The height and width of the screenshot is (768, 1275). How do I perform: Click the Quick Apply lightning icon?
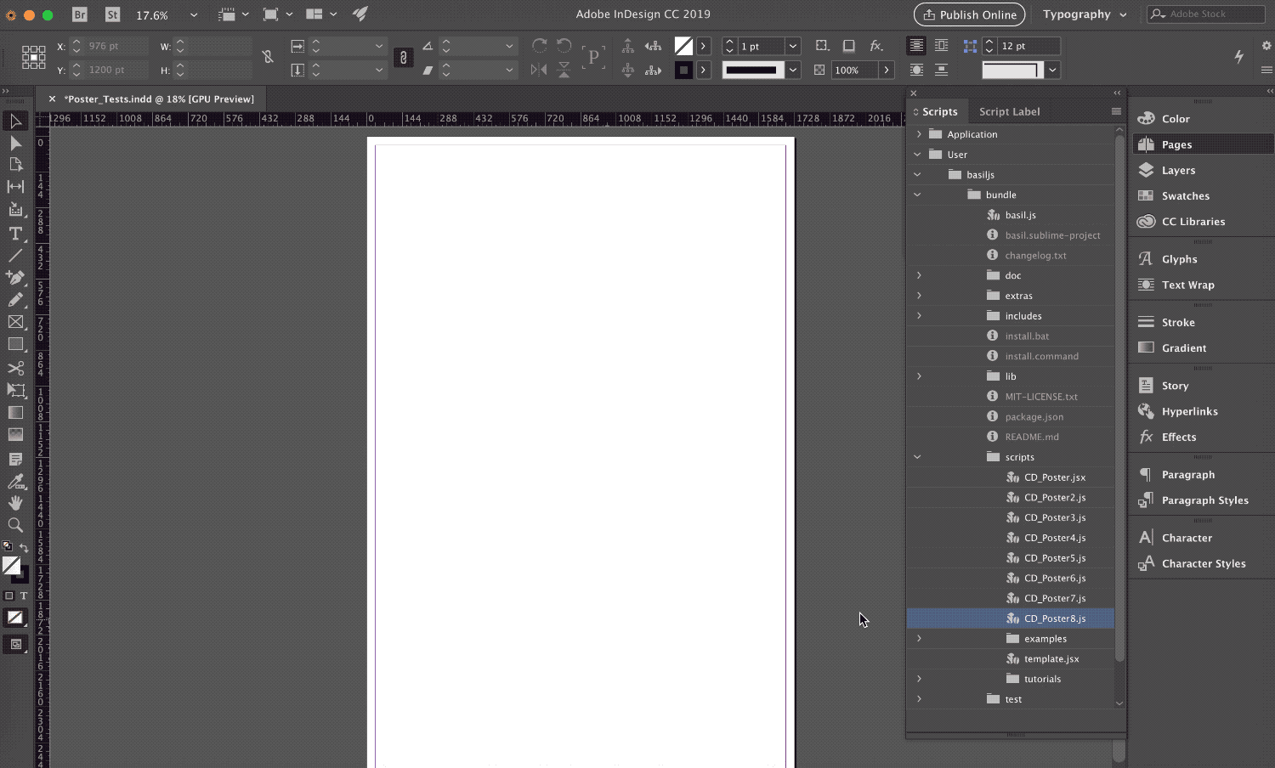point(1238,57)
